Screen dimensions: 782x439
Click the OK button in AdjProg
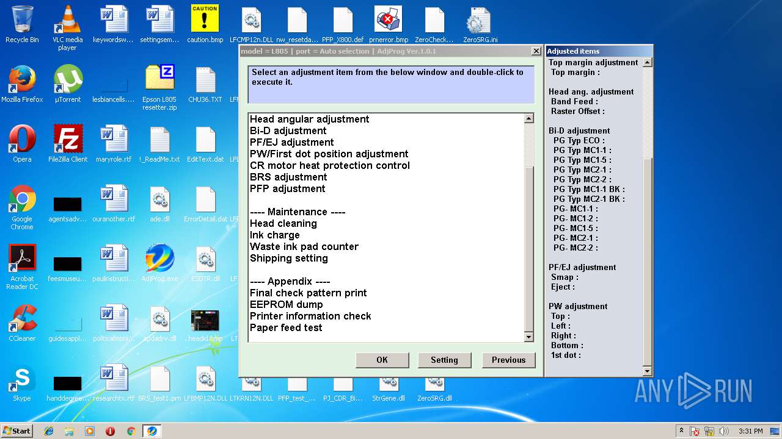tap(382, 360)
